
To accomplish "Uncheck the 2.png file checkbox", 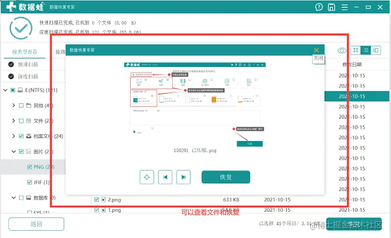I will click(97, 200).
